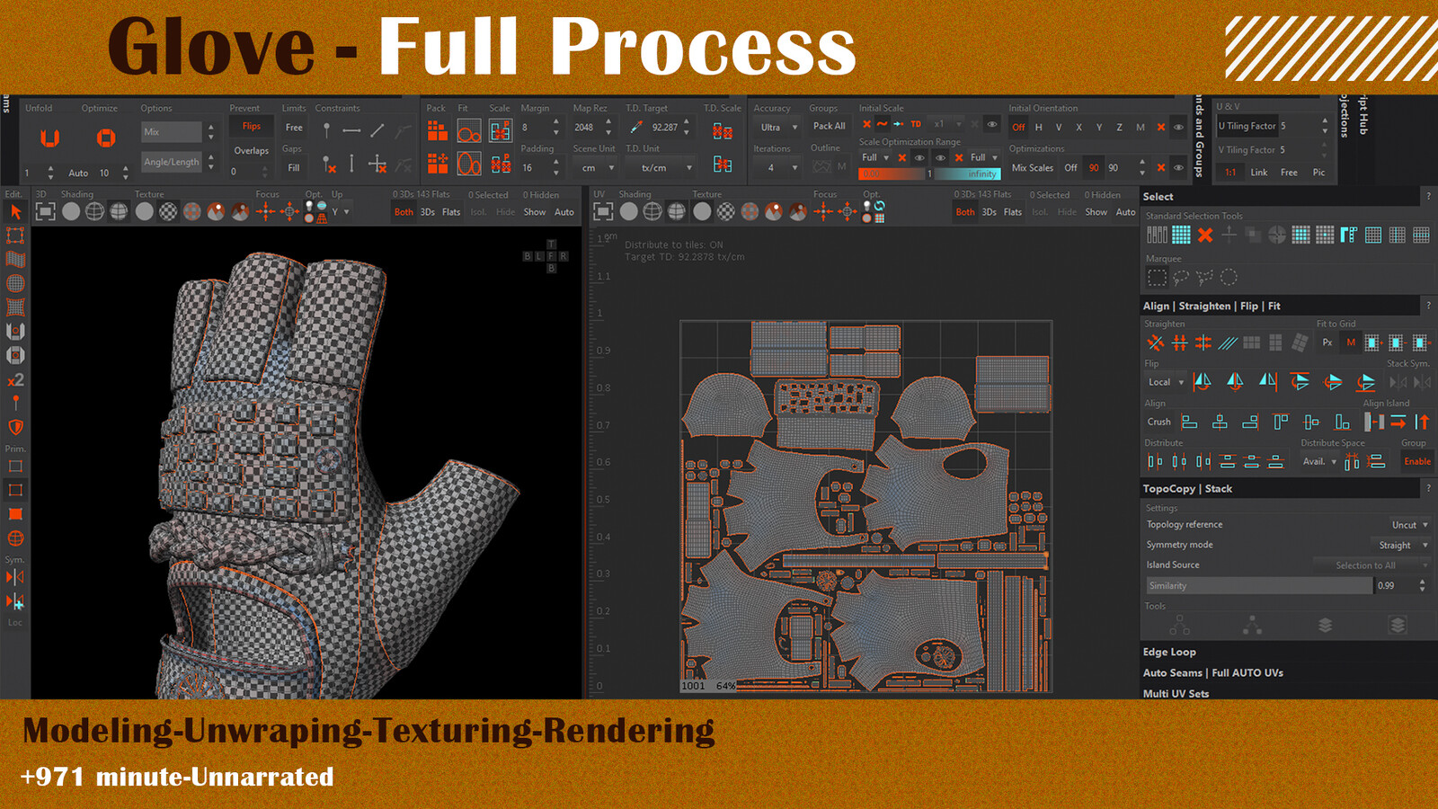The image size is (1438, 809).
Task: Click the T.D. Target eyedropper icon
Action: click(635, 127)
